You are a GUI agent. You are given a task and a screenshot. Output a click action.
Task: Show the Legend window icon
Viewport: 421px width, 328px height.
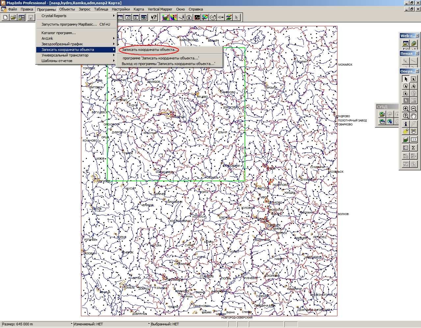tap(406, 148)
